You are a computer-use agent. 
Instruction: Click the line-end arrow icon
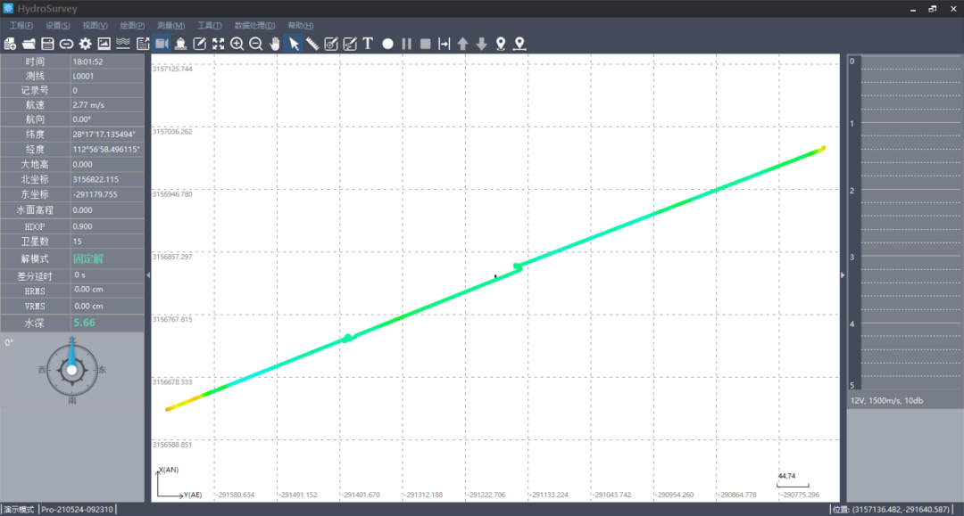tap(444, 44)
